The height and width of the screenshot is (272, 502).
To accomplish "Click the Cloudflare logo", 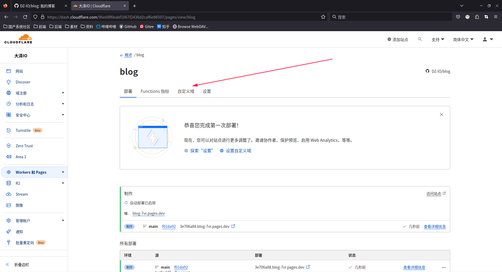I will coord(18,39).
